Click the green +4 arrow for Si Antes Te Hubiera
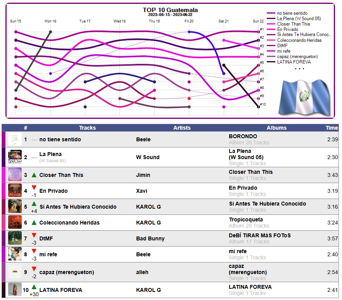This screenshot has width=342, height=300. (x=34, y=204)
